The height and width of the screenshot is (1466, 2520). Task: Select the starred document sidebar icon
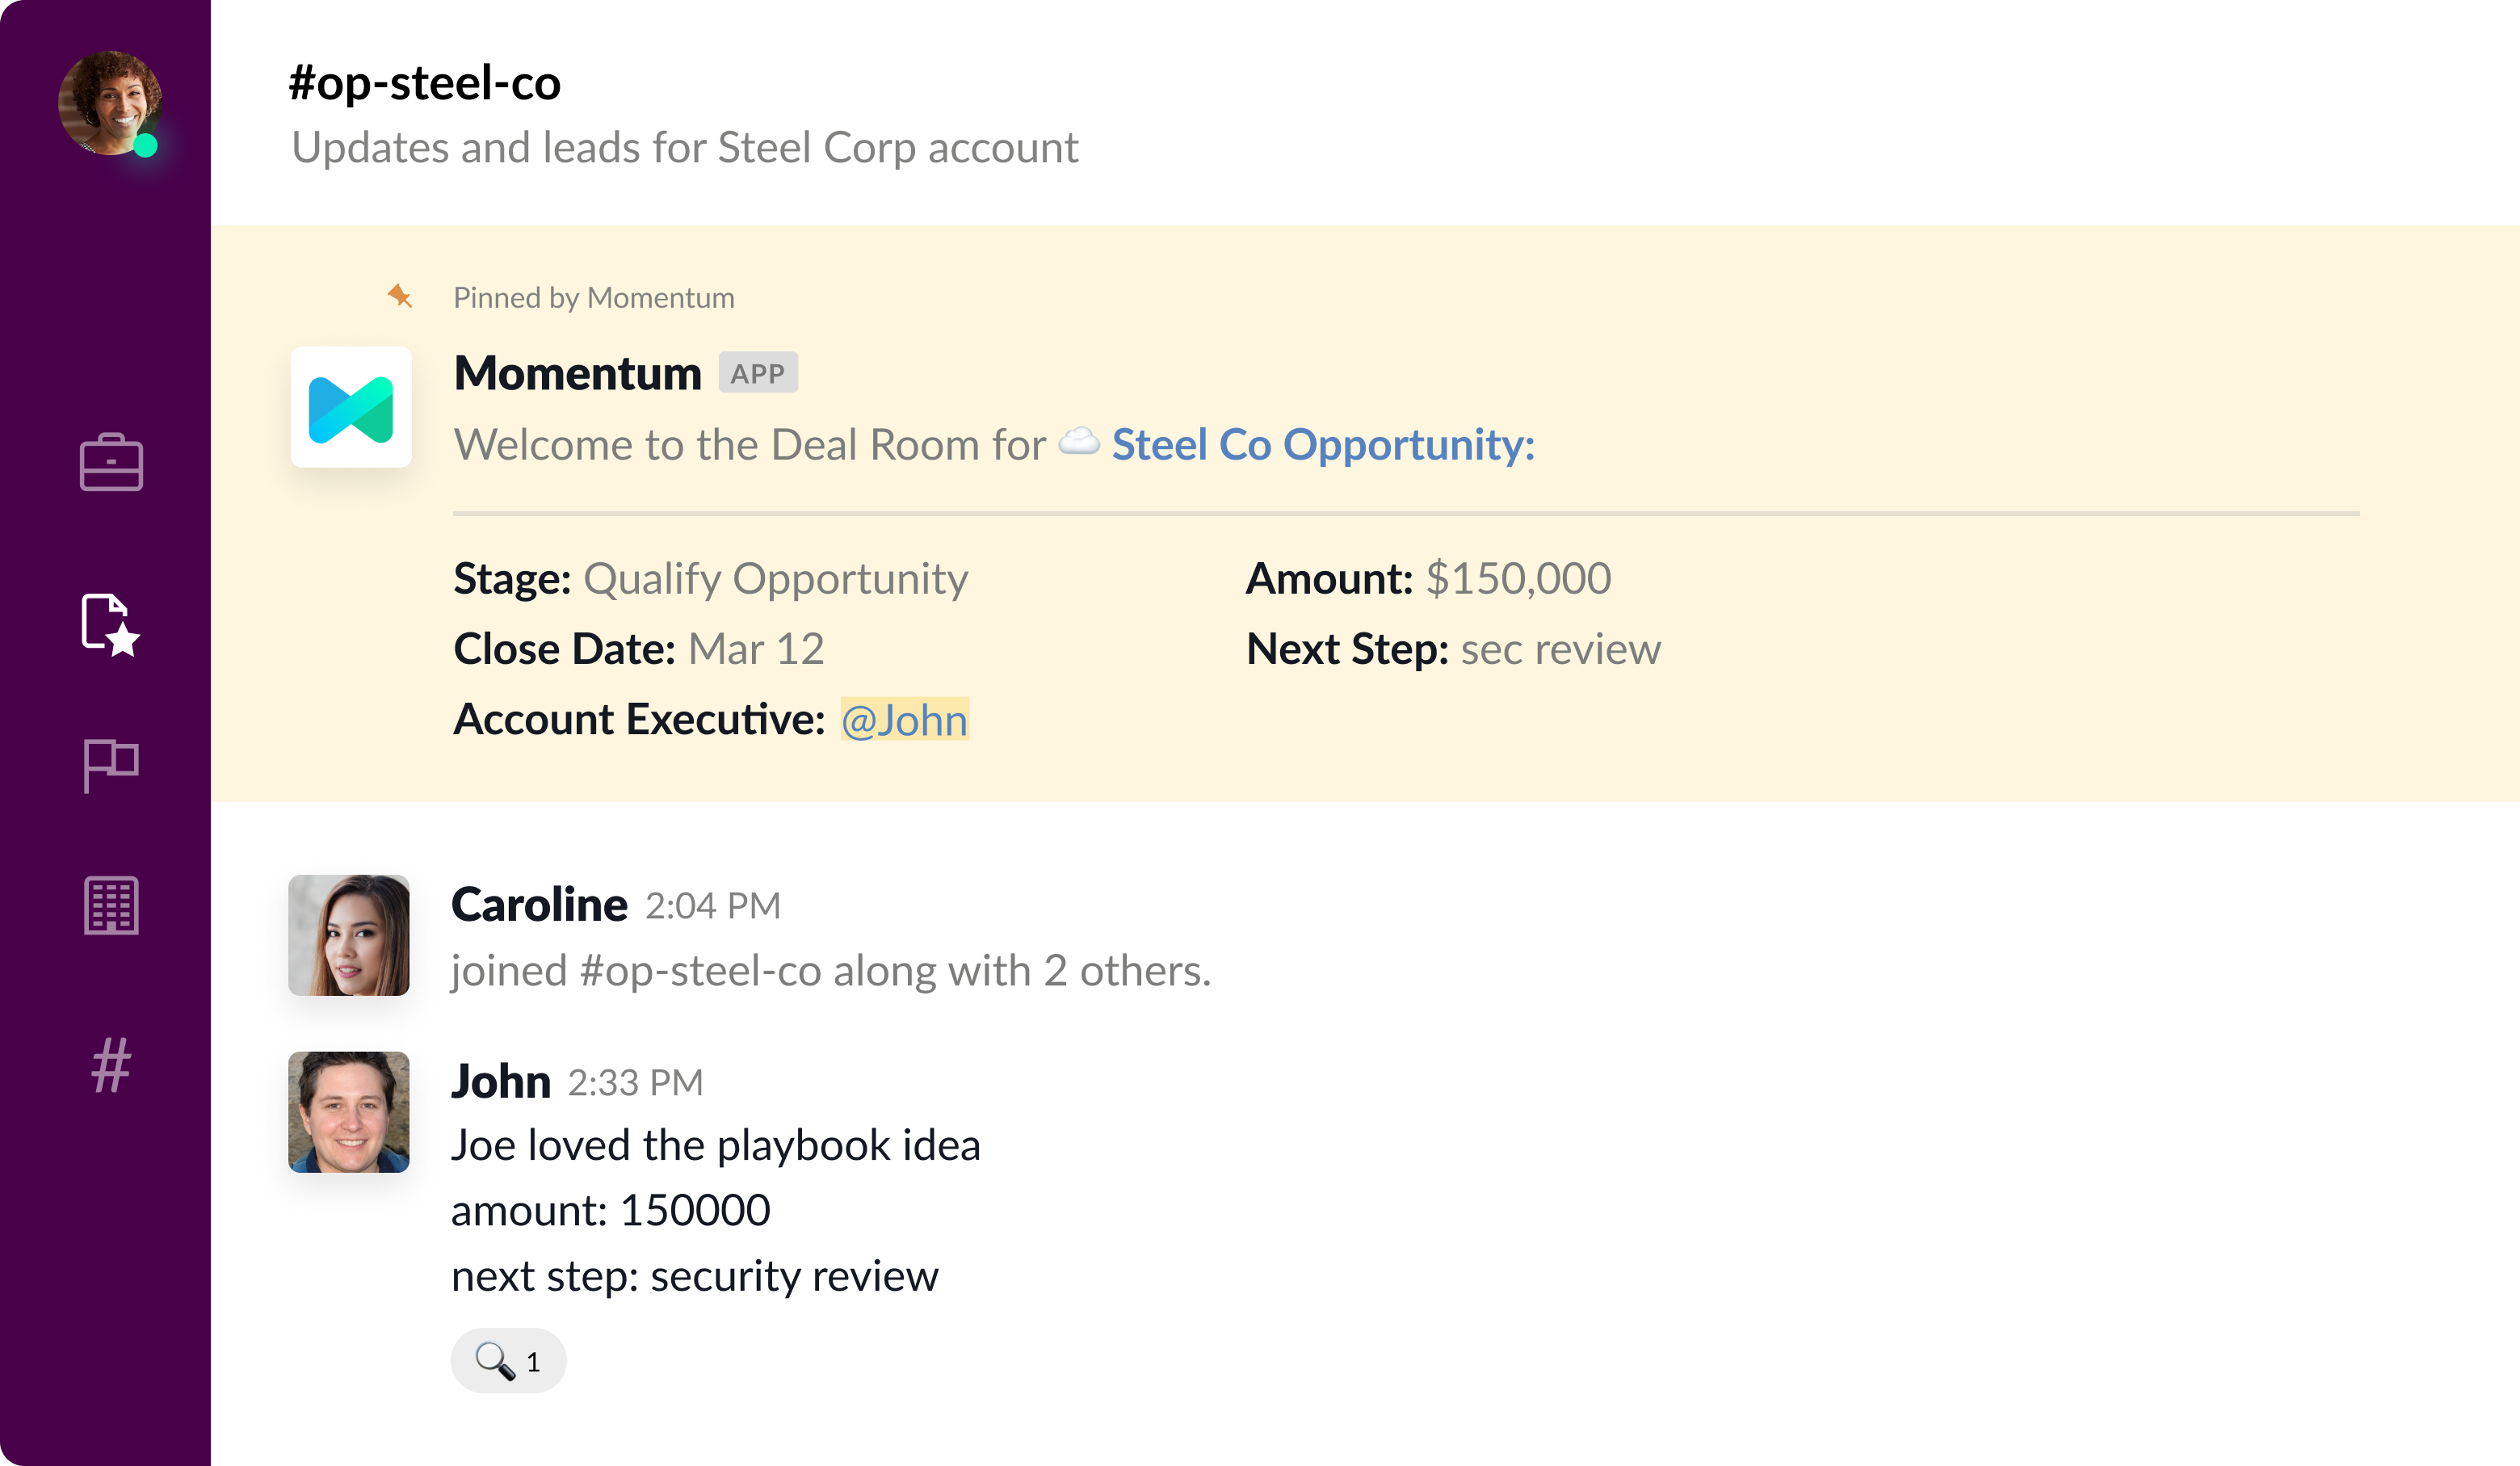[110, 625]
